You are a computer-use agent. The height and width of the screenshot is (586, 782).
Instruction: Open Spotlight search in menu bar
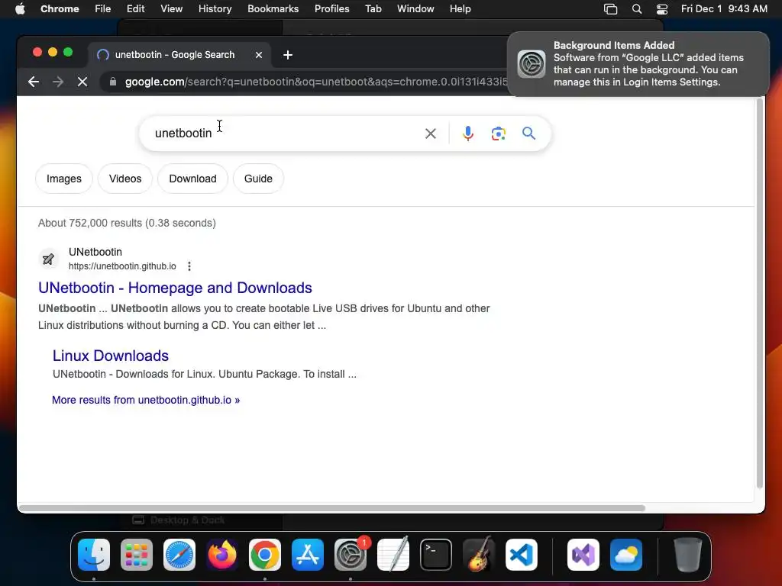point(637,9)
